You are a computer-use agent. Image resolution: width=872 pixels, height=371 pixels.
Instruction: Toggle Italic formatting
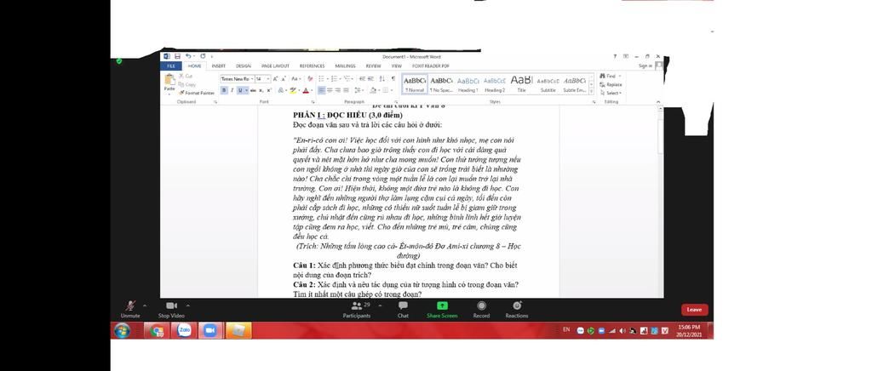[232, 90]
